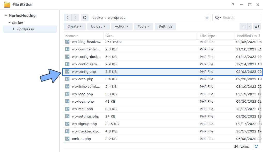The height and width of the screenshot is (152, 263).
Task: Select the wp-load.php file name
Action: pos(82,94)
